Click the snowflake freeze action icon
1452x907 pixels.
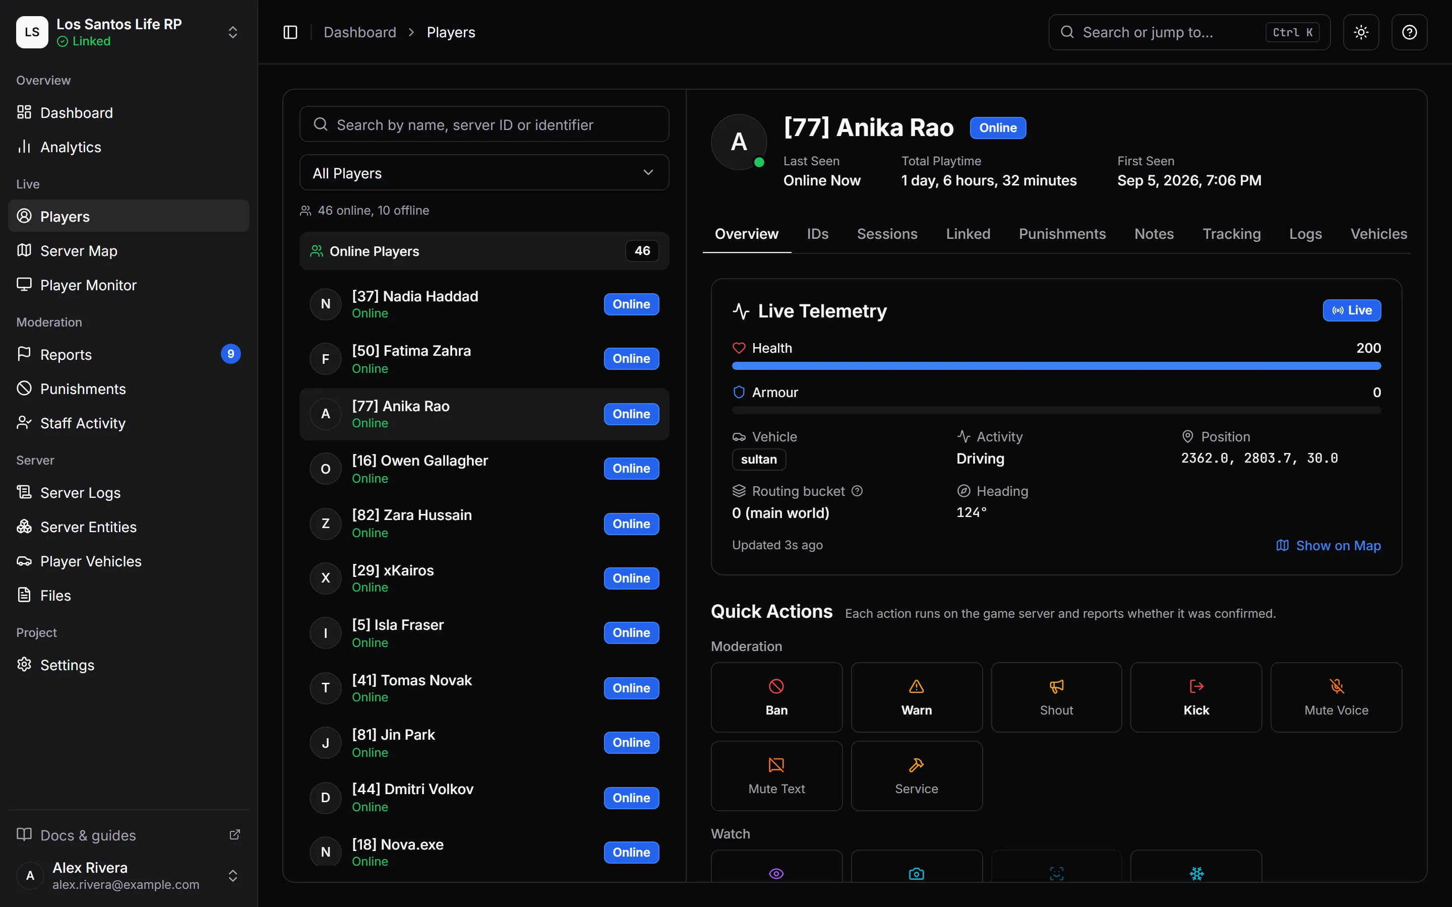coord(1196,873)
